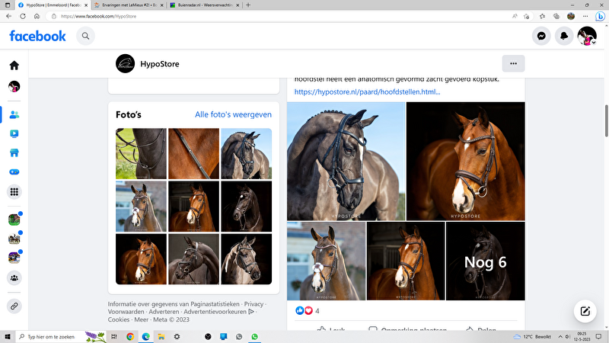609x343 pixels.
Task: Open own profile avatar in sidebar
Action: pyautogui.click(x=14, y=86)
